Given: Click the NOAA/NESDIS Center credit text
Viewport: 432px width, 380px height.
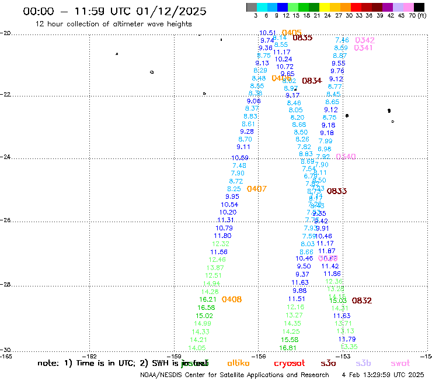Looking at the screenshot, I should pos(235,375).
